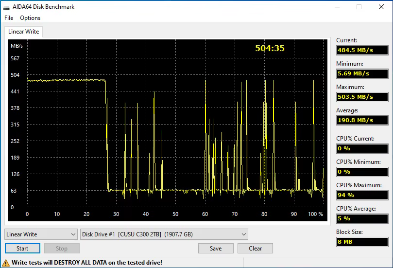Screen dimensions: 393x268
Task: Click the Current value 484.5 MB/s
Action: point(362,50)
